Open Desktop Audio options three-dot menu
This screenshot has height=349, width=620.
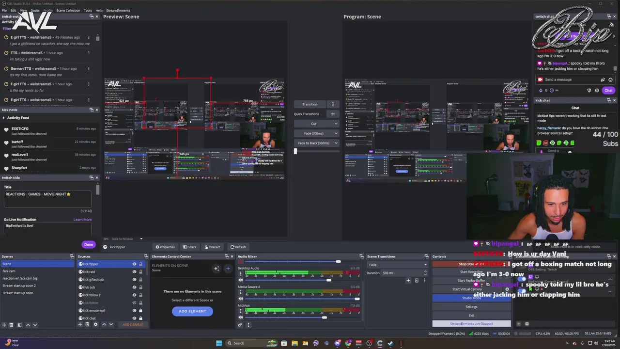click(x=241, y=273)
